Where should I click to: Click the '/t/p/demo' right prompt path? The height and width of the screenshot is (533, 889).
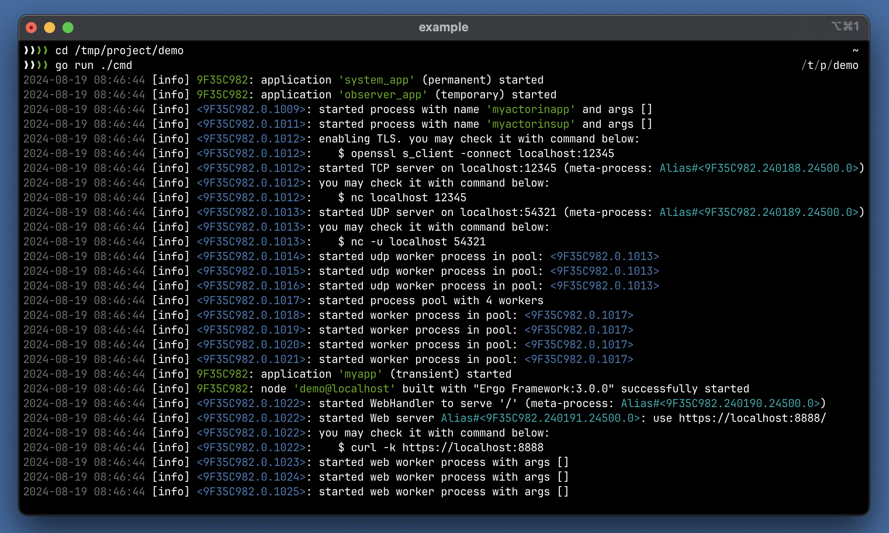(830, 65)
